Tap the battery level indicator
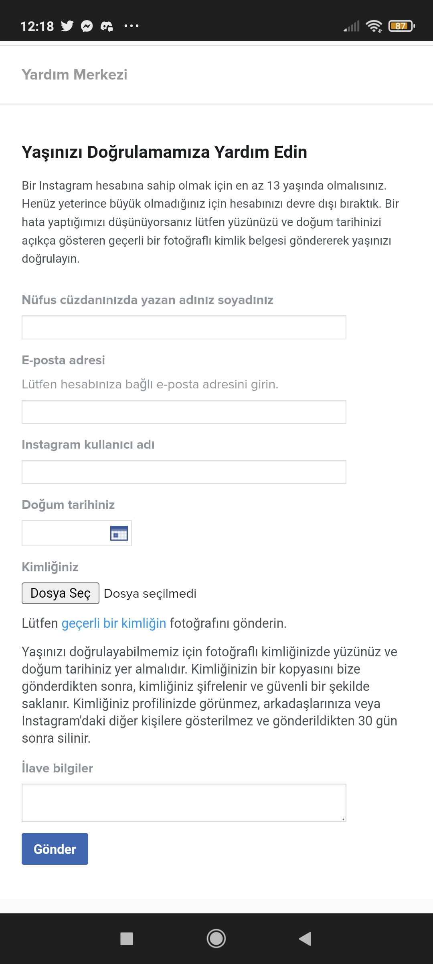 (x=402, y=26)
